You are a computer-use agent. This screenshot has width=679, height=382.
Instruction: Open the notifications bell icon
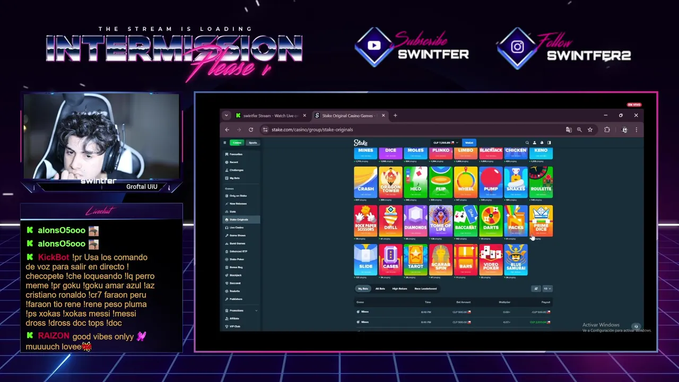(542, 143)
